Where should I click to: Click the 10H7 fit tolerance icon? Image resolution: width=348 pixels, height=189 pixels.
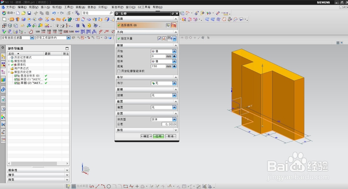(77, 32)
